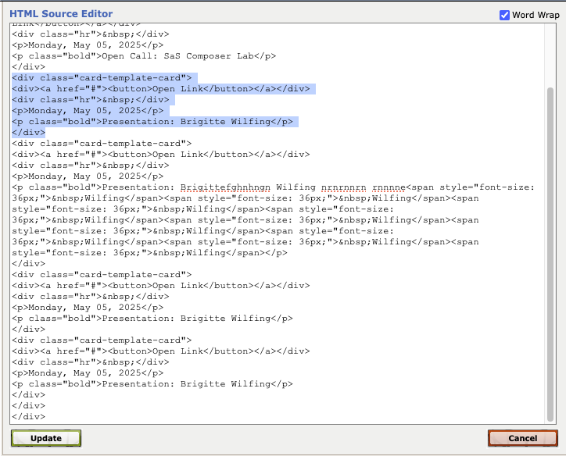The width and height of the screenshot is (566, 456).
Task: Click the HTML Source Editor title
Action: click(x=61, y=14)
